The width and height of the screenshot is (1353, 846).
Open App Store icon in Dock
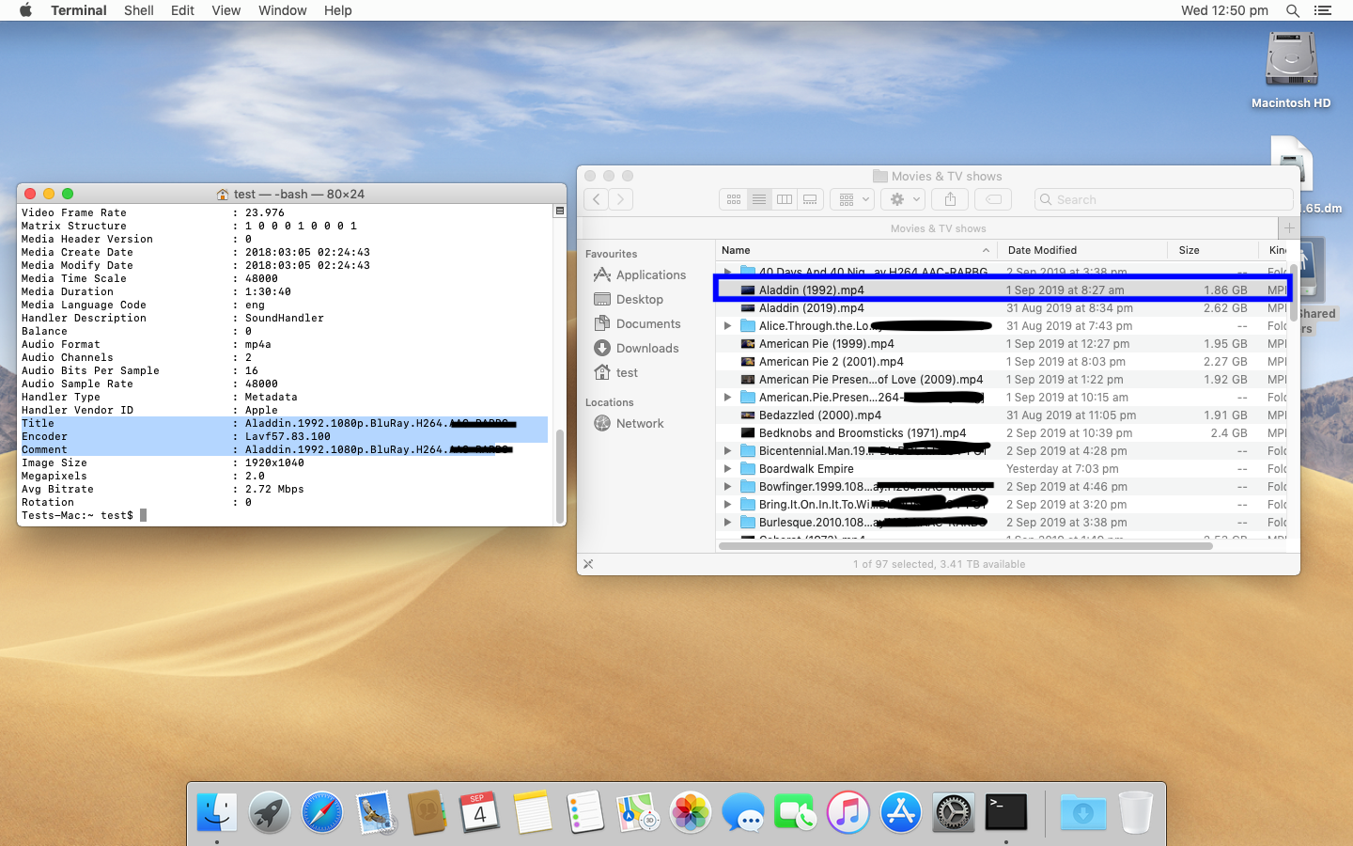click(x=901, y=812)
